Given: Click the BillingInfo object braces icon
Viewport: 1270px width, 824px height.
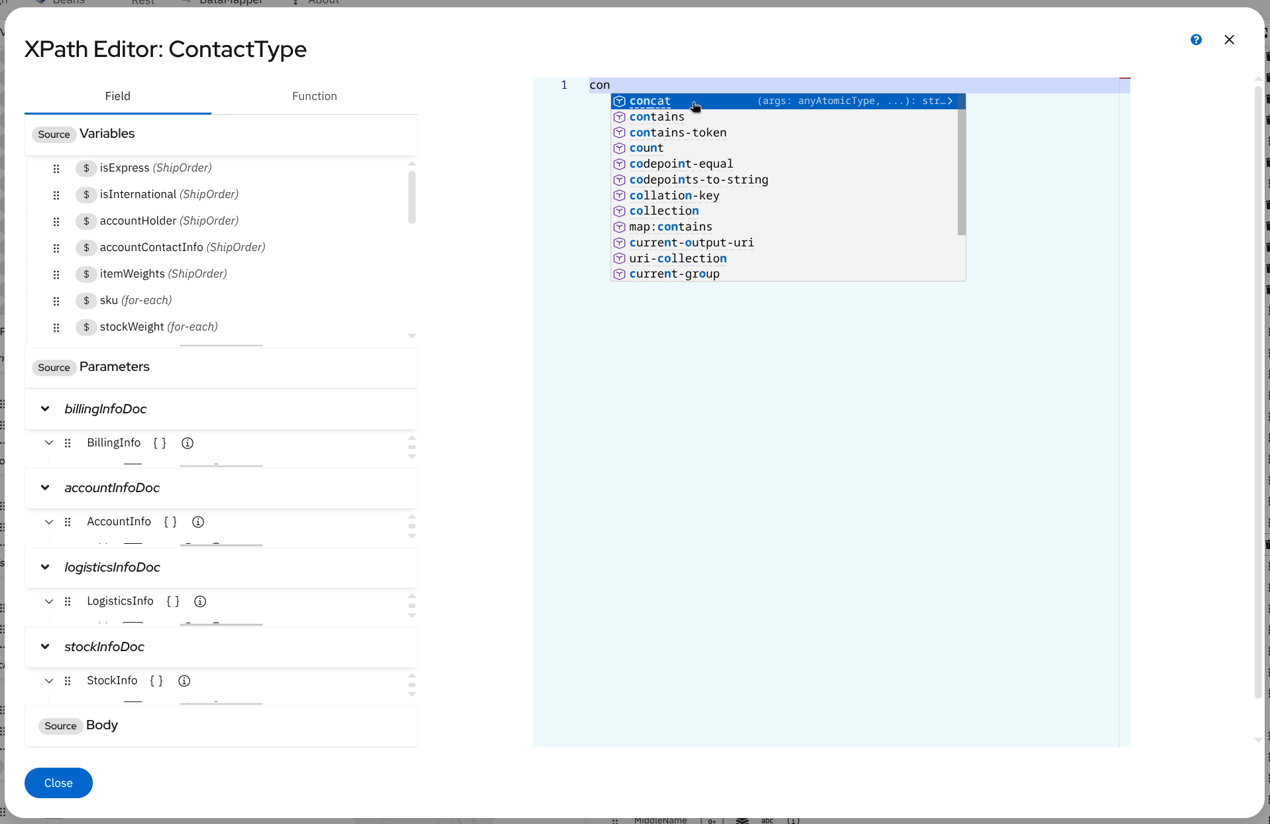Looking at the screenshot, I should tap(160, 443).
